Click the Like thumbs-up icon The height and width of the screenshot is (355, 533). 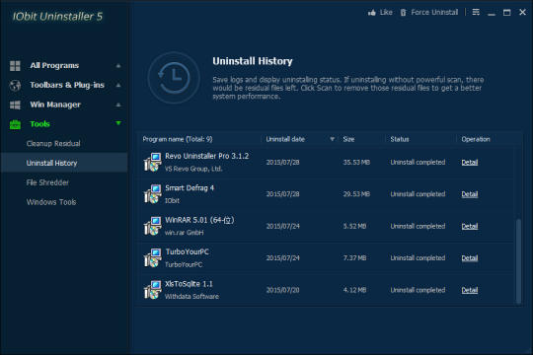click(x=372, y=13)
